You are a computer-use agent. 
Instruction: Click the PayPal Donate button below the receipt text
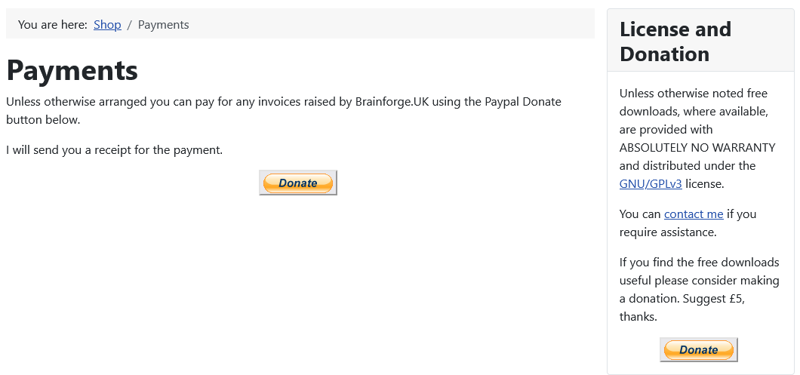tap(298, 183)
